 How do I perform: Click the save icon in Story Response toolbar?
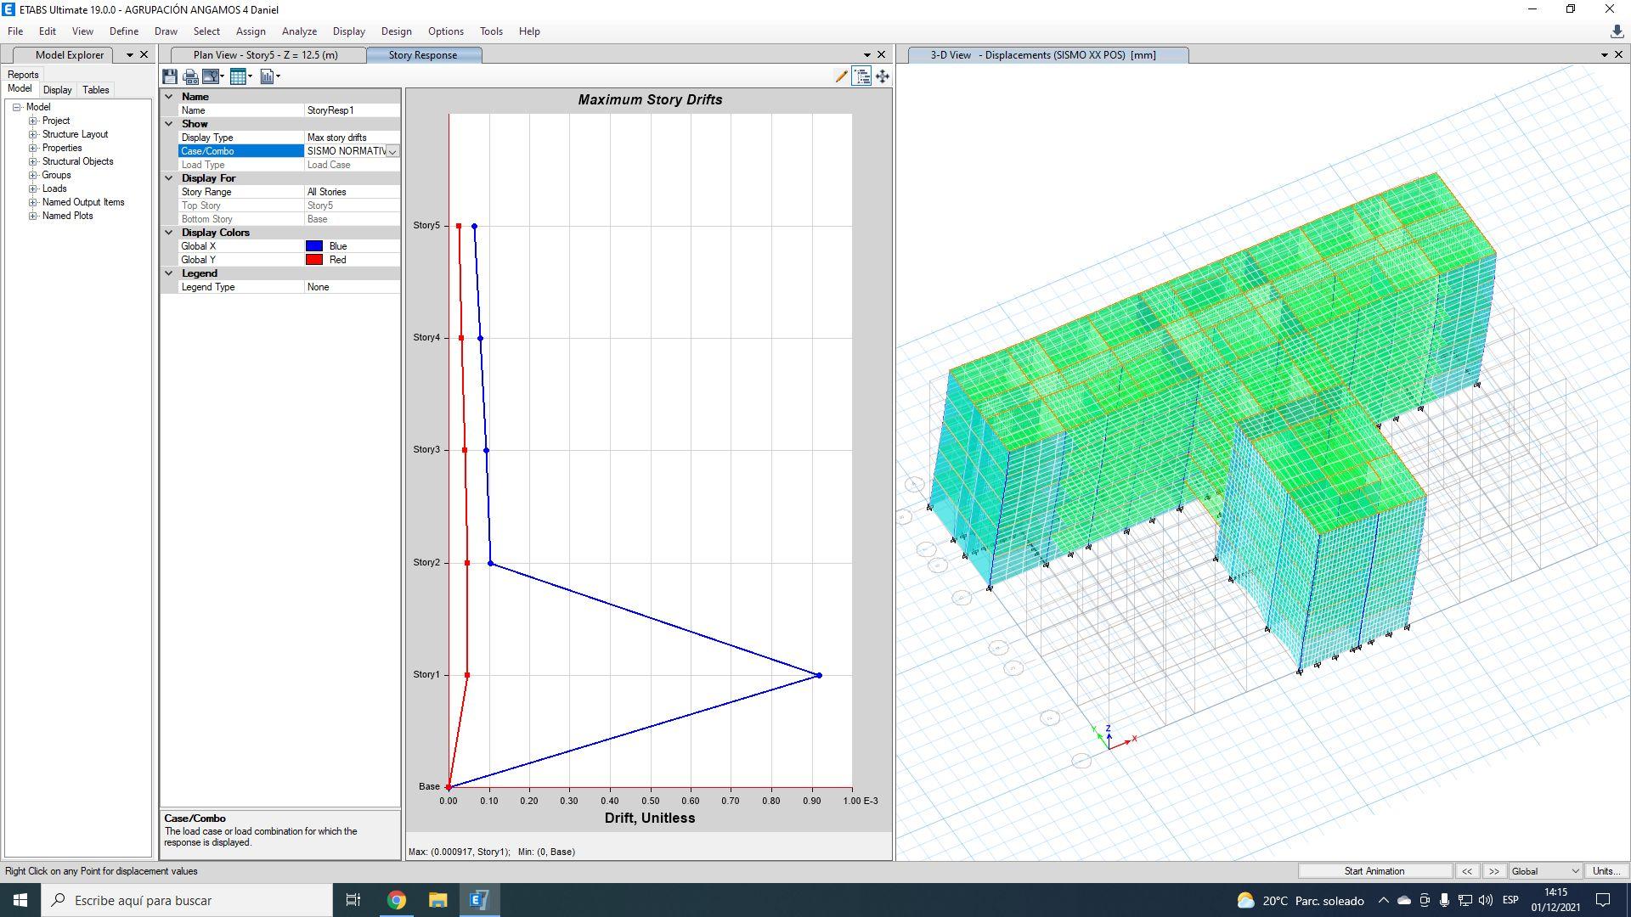click(x=170, y=76)
